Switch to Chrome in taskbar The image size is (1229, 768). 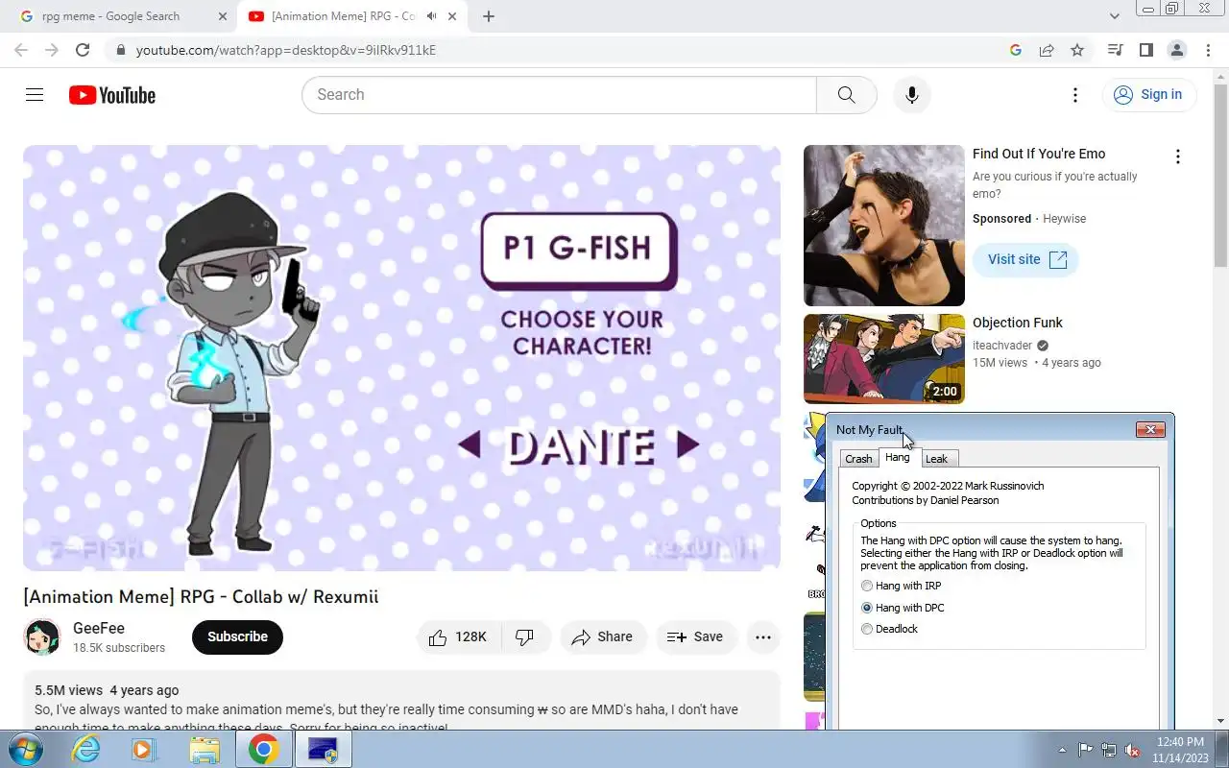click(x=263, y=750)
